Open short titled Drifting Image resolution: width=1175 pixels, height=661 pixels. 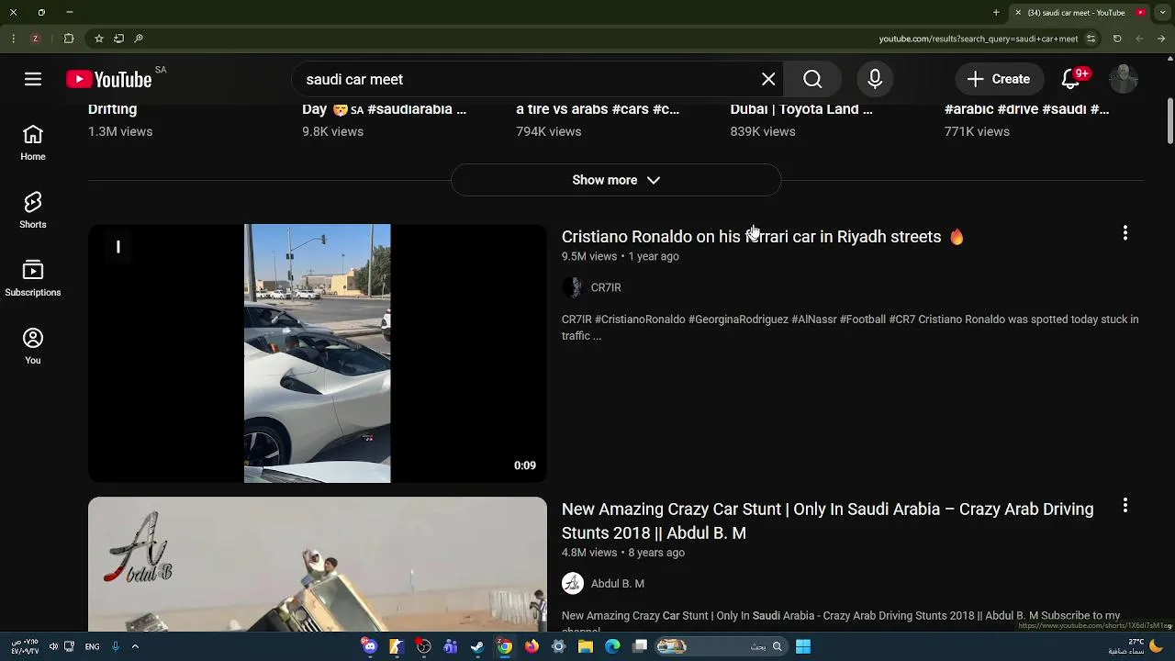pos(112,109)
